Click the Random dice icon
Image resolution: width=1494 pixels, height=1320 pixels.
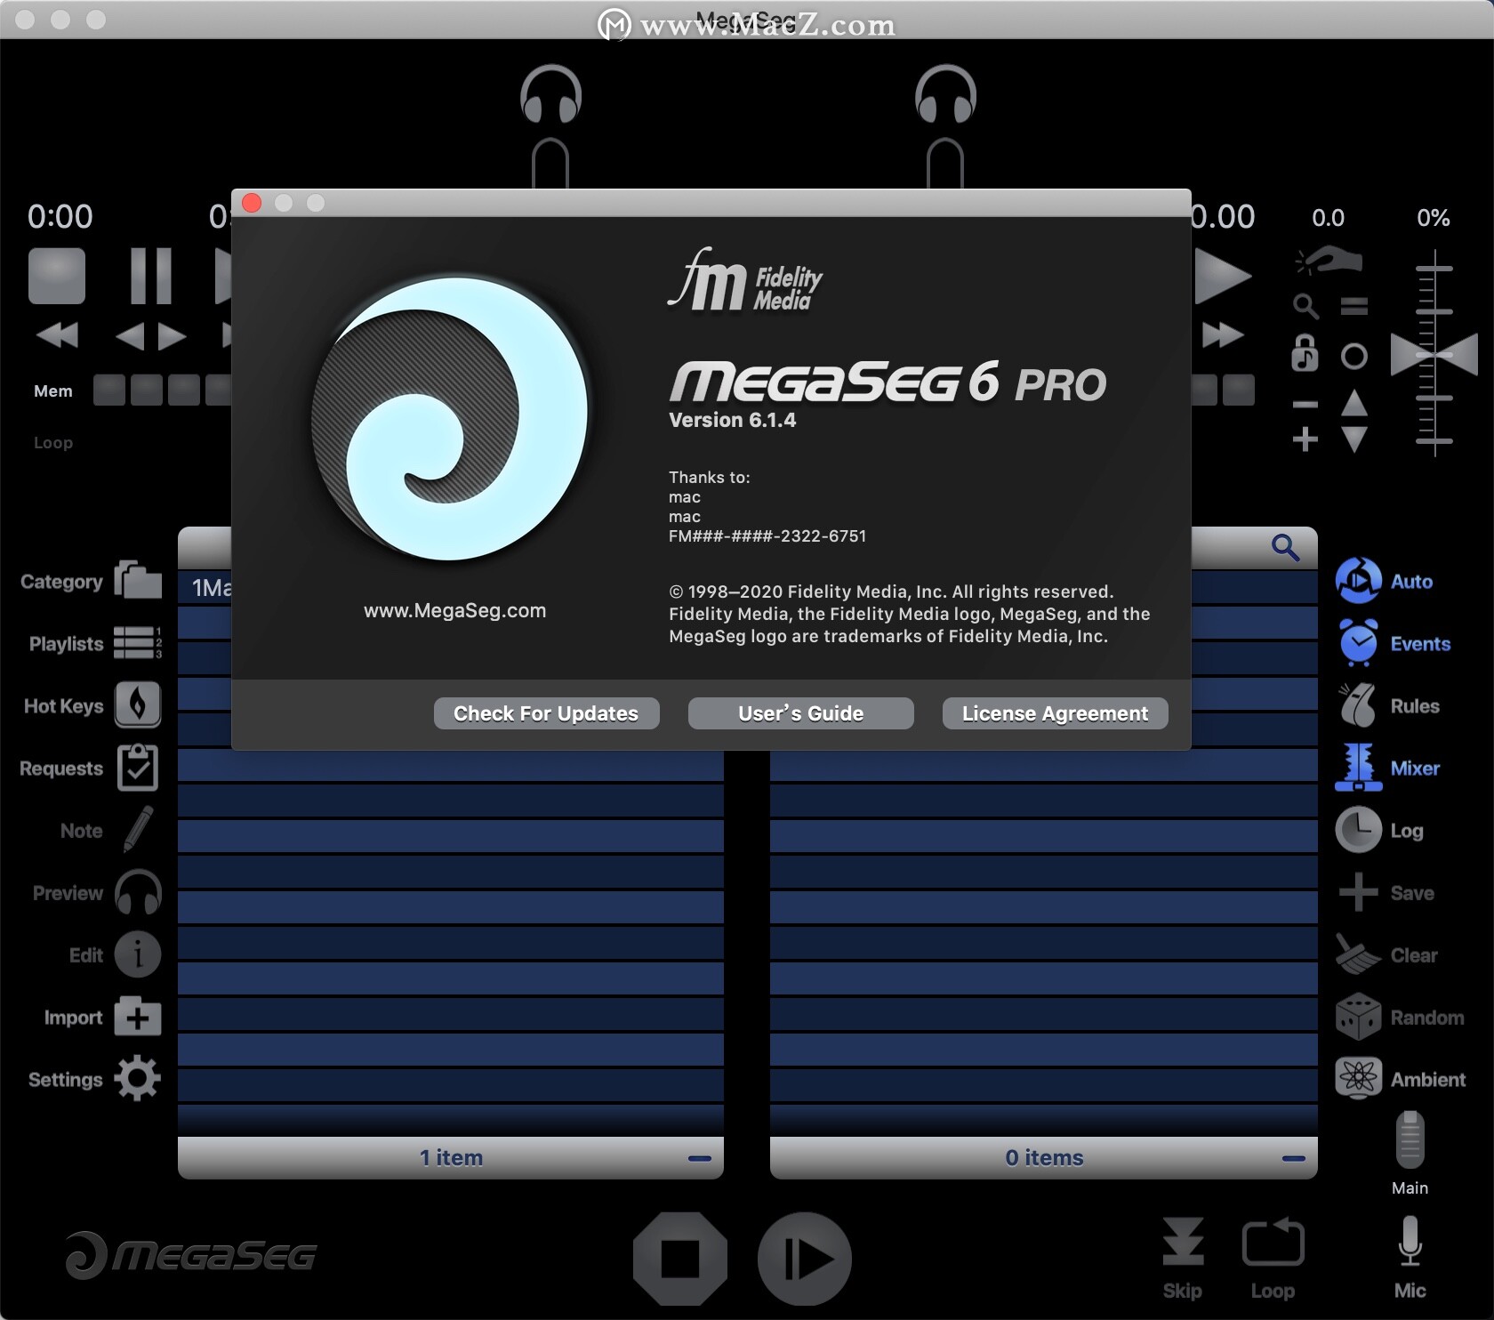tap(1358, 1017)
